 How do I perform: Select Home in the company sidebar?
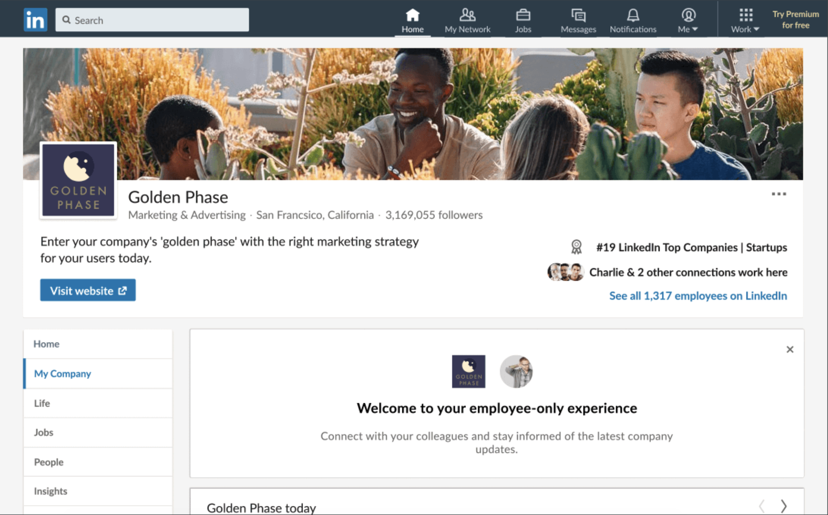click(x=98, y=344)
